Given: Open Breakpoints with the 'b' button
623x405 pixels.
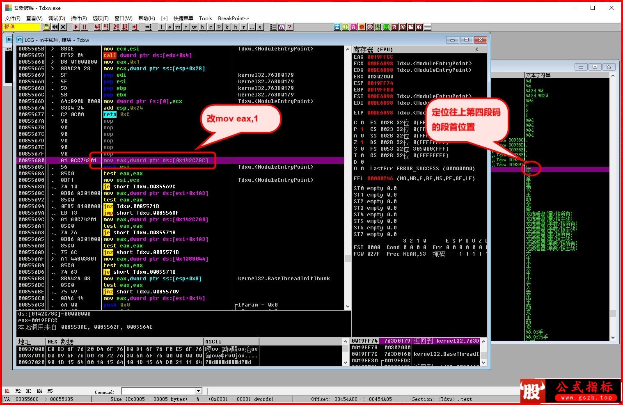Looking at the screenshot, I should coord(235,27).
